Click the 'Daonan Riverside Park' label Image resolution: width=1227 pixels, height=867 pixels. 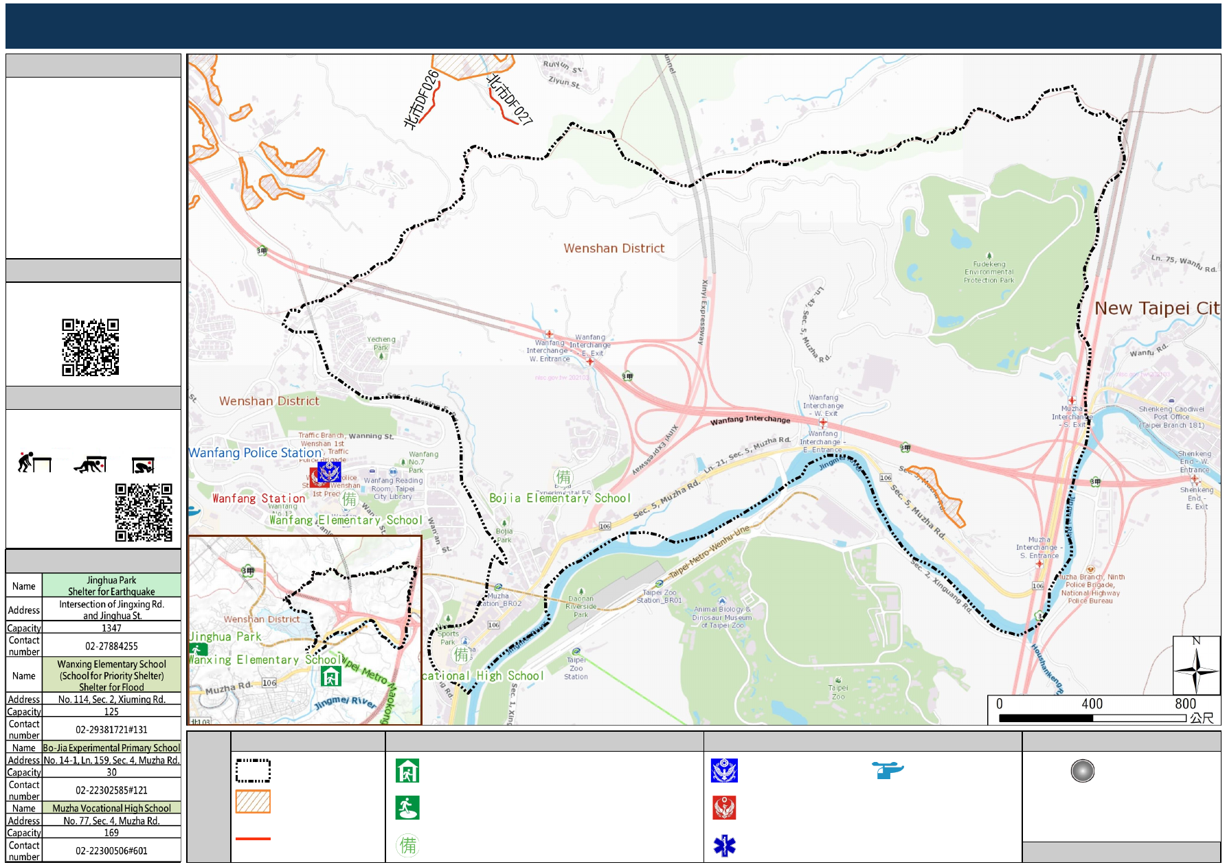(x=581, y=606)
